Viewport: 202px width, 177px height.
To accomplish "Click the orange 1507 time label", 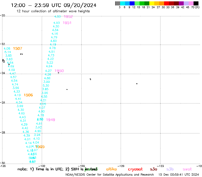I will 18,48.
